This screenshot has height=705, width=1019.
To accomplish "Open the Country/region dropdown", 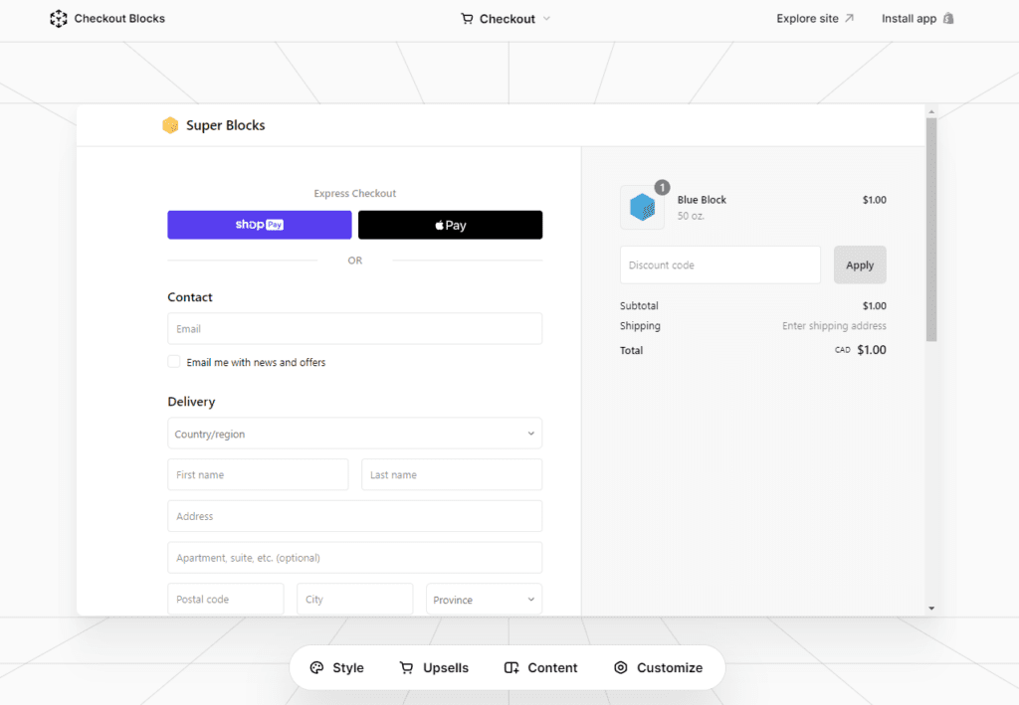I will [x=354, y=434].
